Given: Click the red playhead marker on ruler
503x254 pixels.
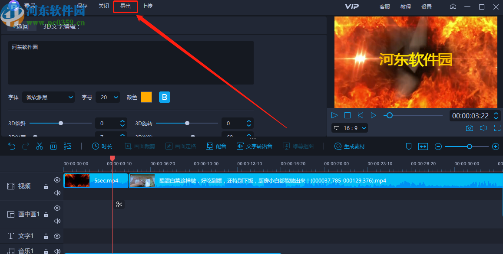Looking at the screenshot, I should 112,158.
